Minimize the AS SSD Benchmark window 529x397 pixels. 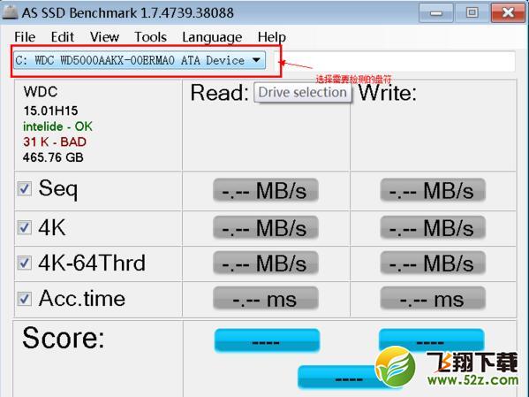[436, 13]
